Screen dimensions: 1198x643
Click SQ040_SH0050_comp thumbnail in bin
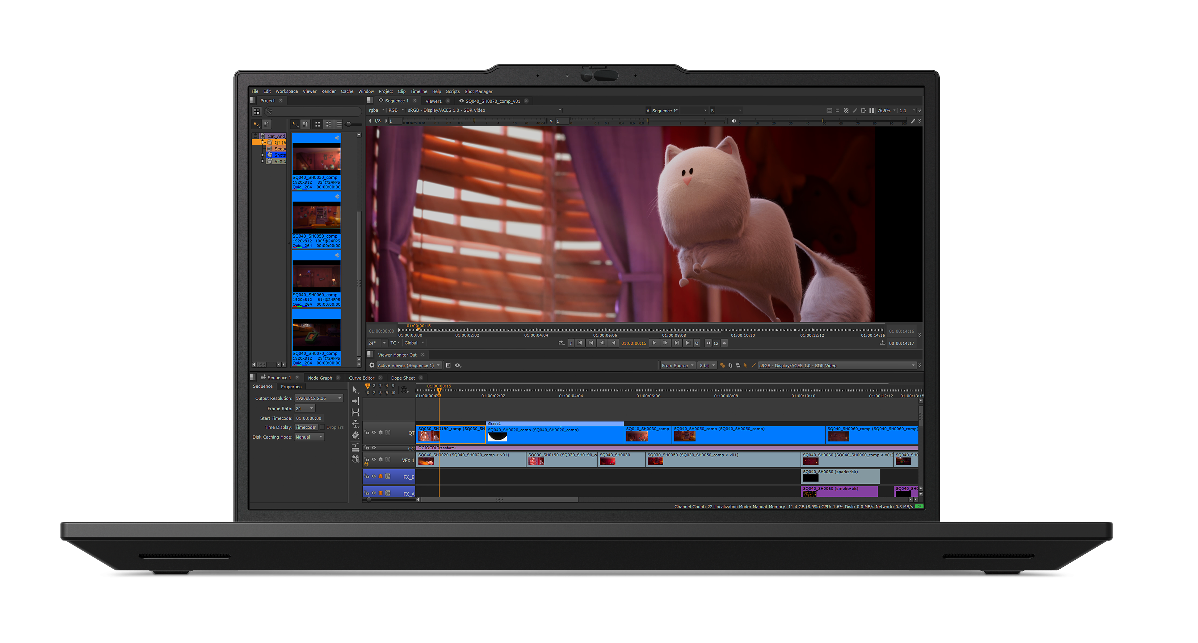316,217
